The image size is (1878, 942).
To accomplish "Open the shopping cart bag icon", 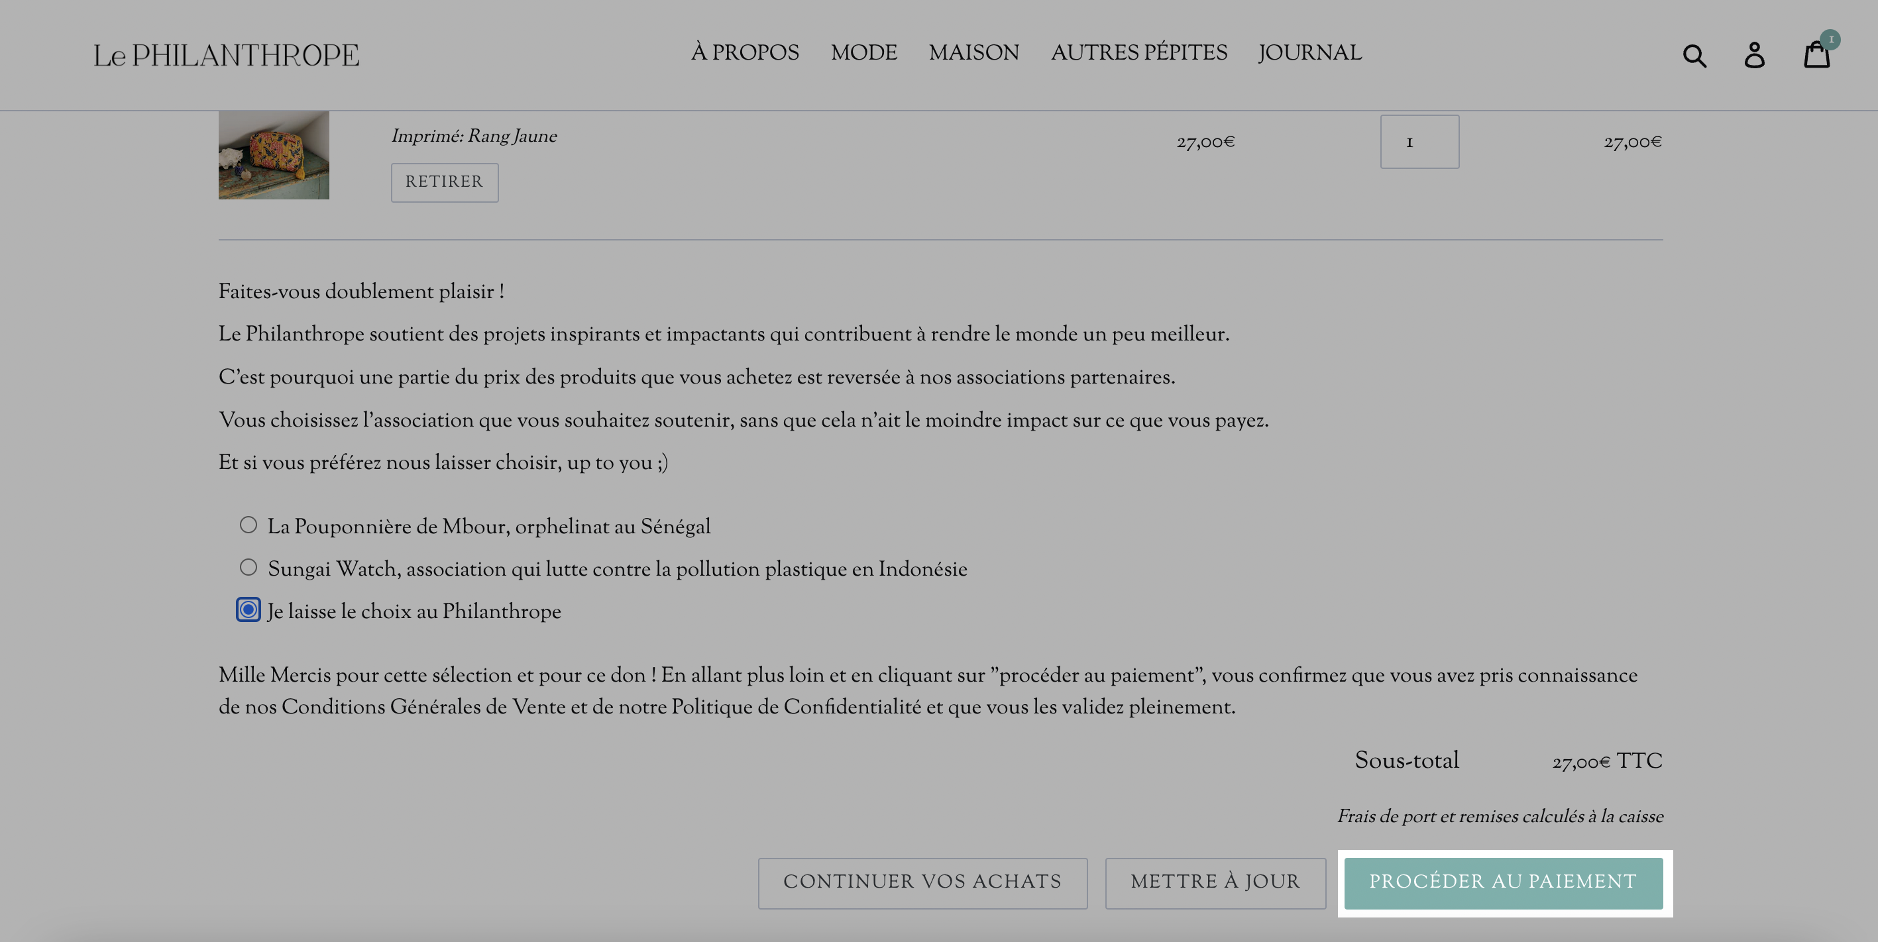I will tap(1818, 54).
